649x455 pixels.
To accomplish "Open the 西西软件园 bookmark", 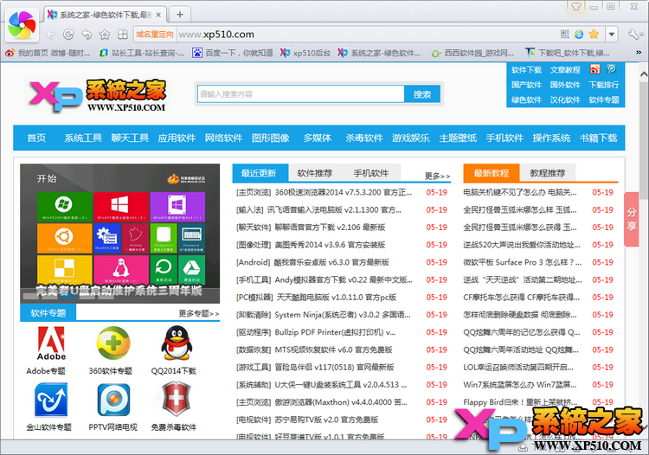I will pyautogui.click(x=472, y=53).
